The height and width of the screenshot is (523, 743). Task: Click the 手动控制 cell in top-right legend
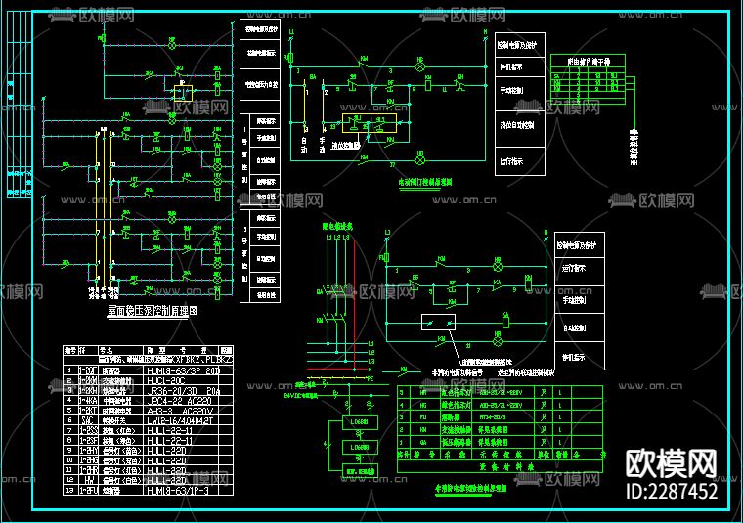[517, 92]
